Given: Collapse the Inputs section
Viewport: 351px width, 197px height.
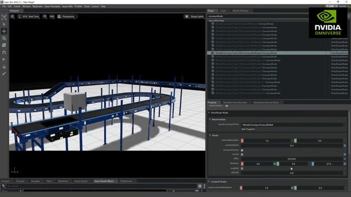Looking at the screenshot, I should point(210,135).
